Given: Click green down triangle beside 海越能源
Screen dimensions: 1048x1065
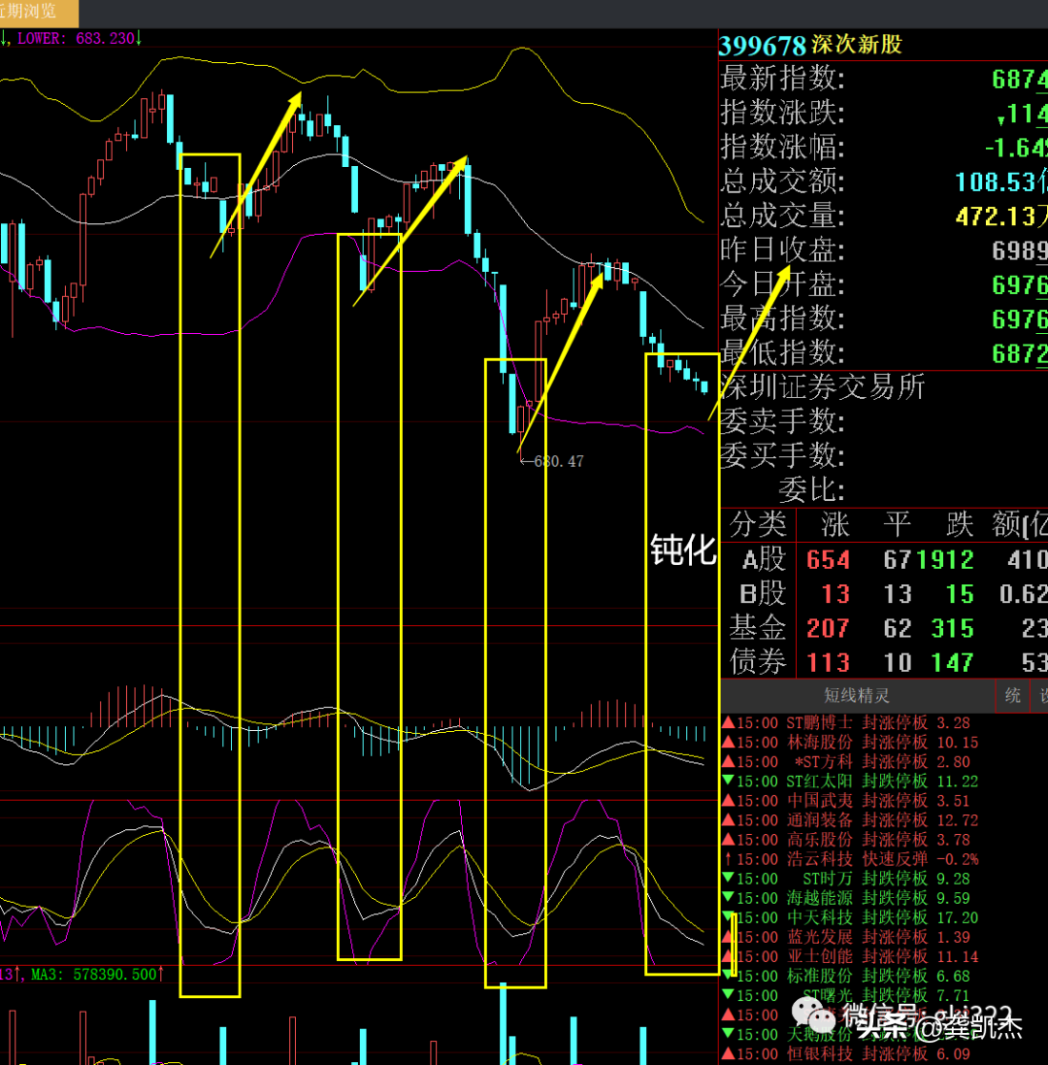Looking at the screenshot, I should (727, 898).
